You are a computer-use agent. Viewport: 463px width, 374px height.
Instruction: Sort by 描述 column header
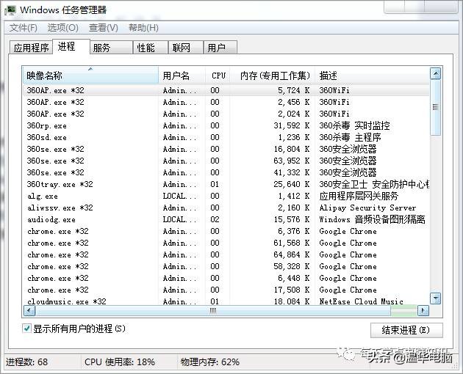(372, 76)
